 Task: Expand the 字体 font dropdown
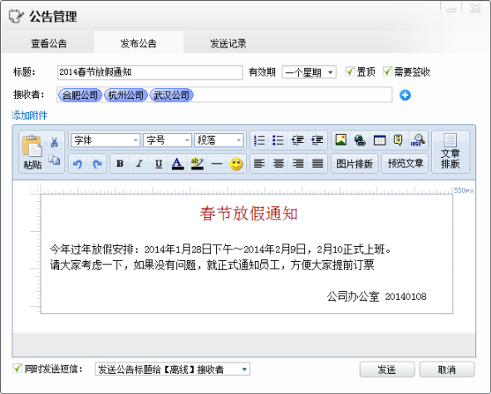tap(106, 140)
